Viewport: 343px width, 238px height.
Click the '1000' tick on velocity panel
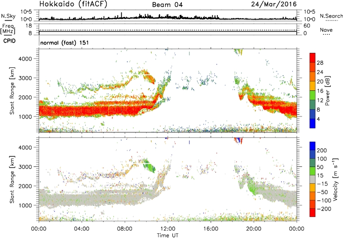coord(25,205)
